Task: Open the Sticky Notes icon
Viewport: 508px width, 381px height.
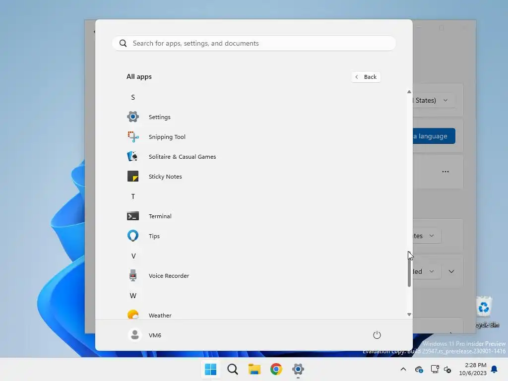Action: tap(133, 176)
